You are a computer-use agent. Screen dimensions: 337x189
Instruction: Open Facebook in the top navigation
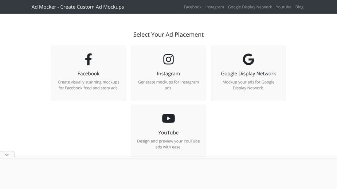click(193, 7)
